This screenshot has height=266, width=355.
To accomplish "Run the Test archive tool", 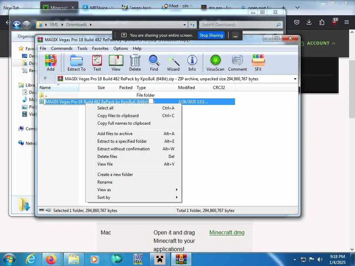I will tap(97, 63).
